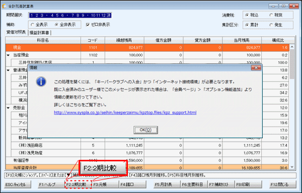The image size is (302, 193).
Task: Click the F7:補助リスト button
Action: pos(221,184)
